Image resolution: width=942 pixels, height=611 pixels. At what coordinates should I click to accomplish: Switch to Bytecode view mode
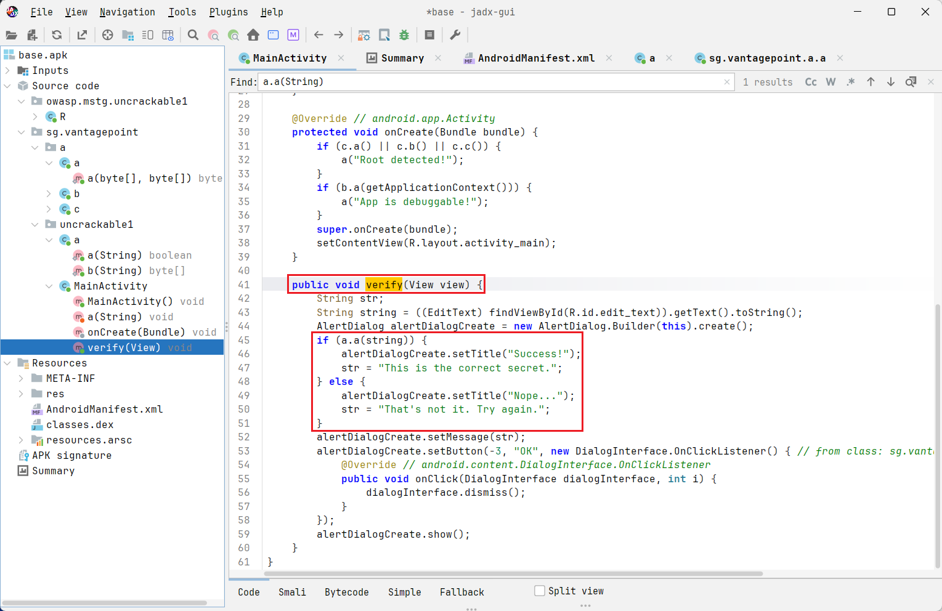click(x=347, y=592)
